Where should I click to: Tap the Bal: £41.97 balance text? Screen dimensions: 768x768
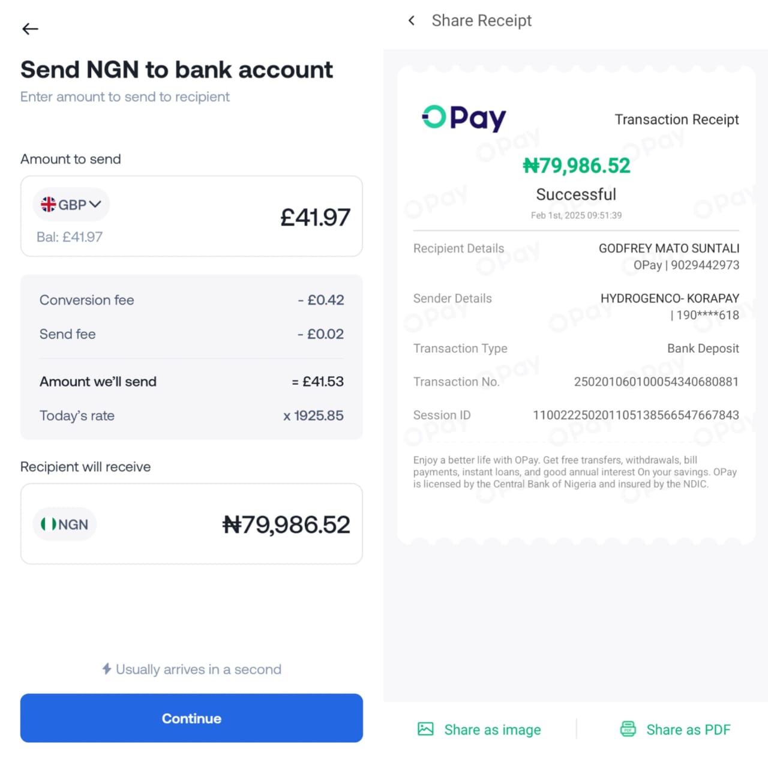(x=70, y=237)
